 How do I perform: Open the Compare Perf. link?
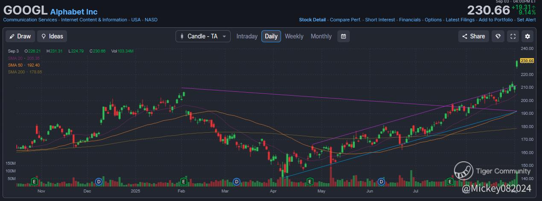pyautogui.click(x=346, y=20)
